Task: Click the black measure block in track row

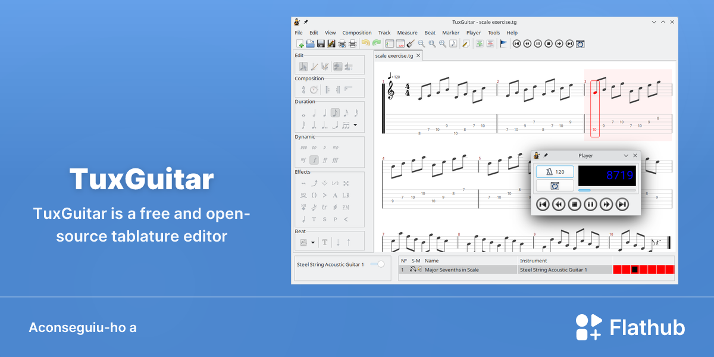Action: point(634,270)
